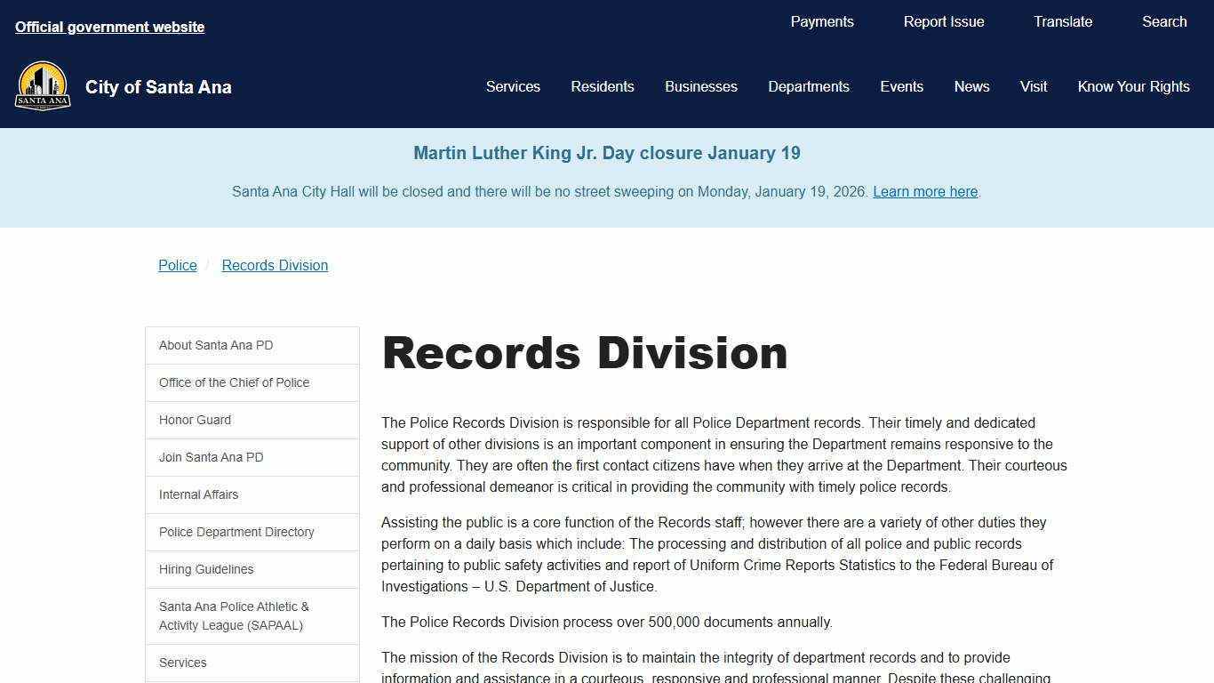Open About Santa Ana PD in sidebar
This screenshot has width=1214, height=683.
tap(215, 345)
